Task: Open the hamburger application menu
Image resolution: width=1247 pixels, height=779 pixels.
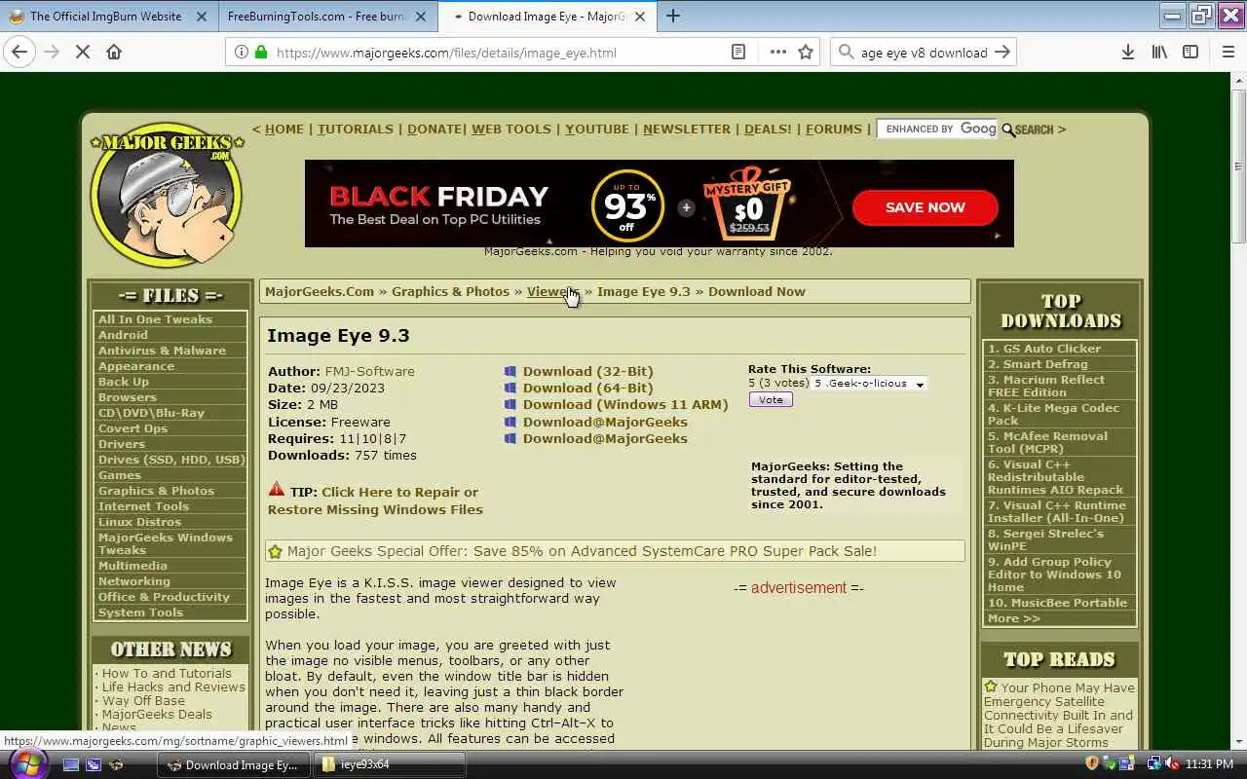Action: [1228, 53]
